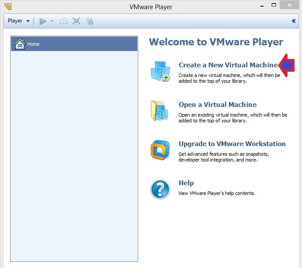Open the Player dropdown menu
The image size is (302, 268).
18,21
